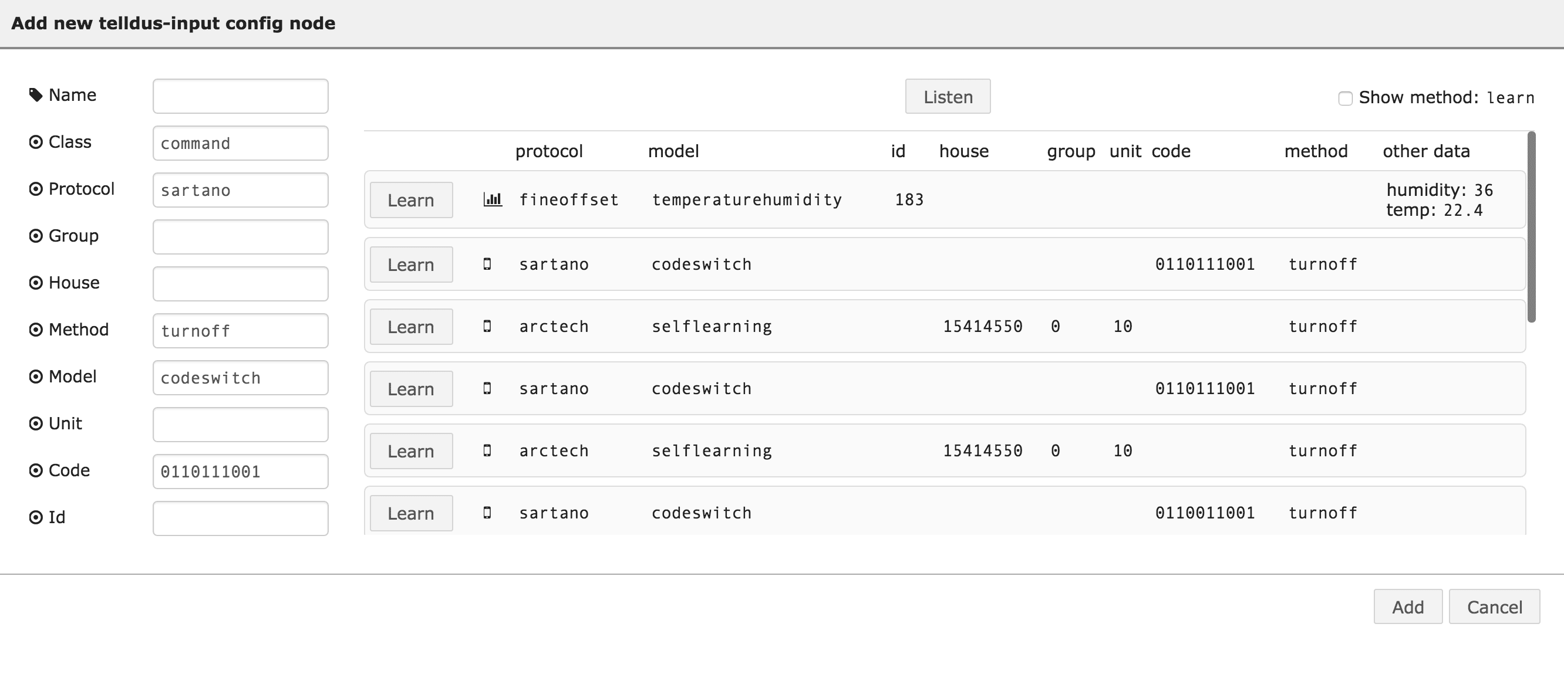
Task: Click inside the Group input field
Action: point(241,236)
